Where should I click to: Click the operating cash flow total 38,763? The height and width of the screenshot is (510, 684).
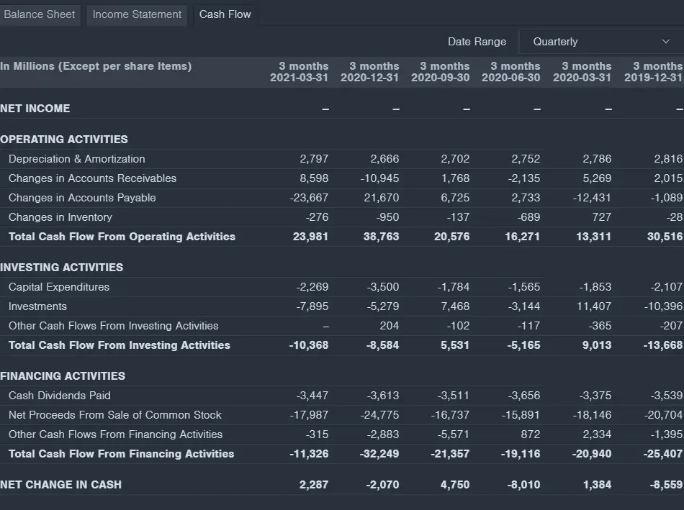coord(382,237)
